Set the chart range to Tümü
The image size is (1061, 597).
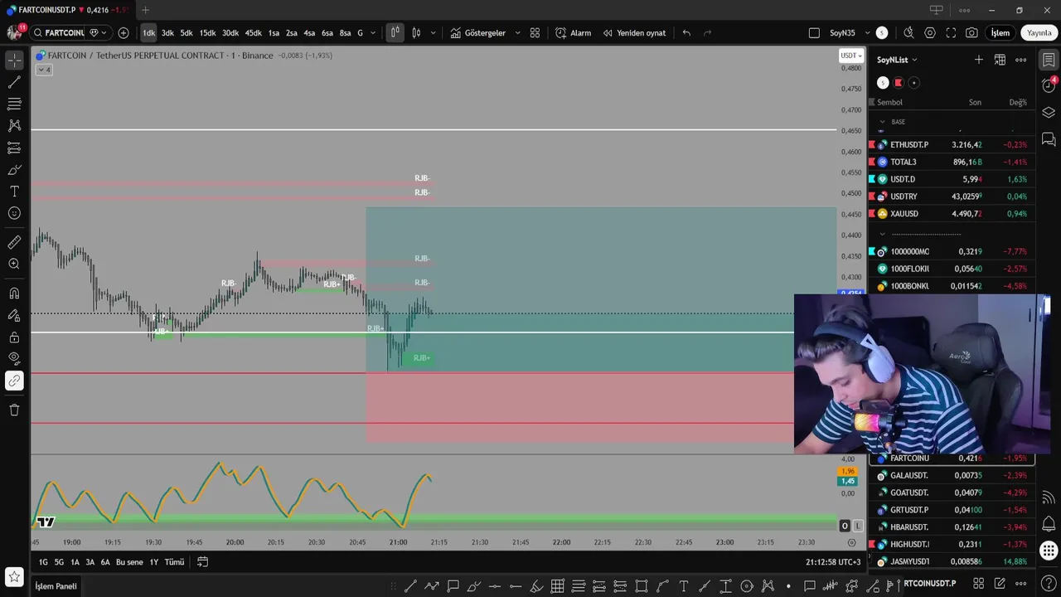click(174, 562)
